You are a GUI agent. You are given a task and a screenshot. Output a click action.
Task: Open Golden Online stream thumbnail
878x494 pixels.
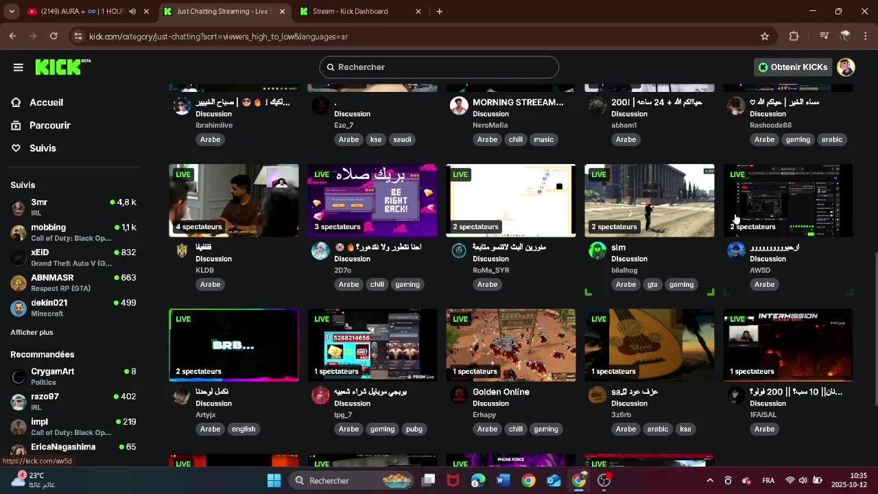pyautogui.click(x=511, y=345)
